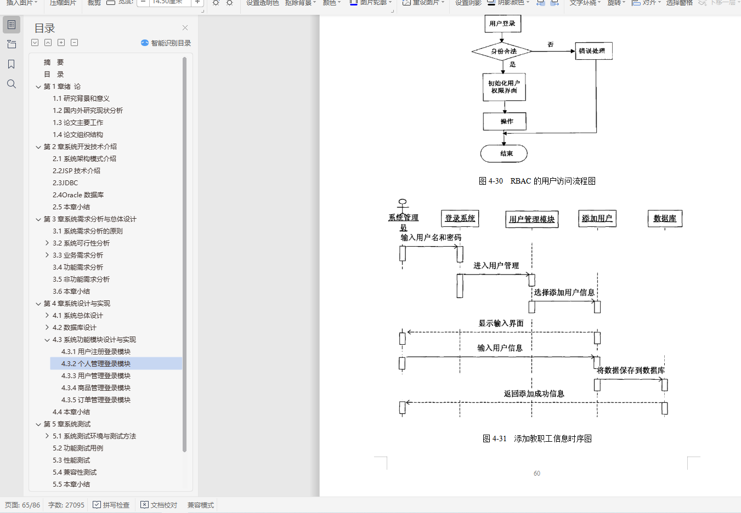
Task: Navigate to 2.2JSP 技术介绍
Action: tap(77, 171)
